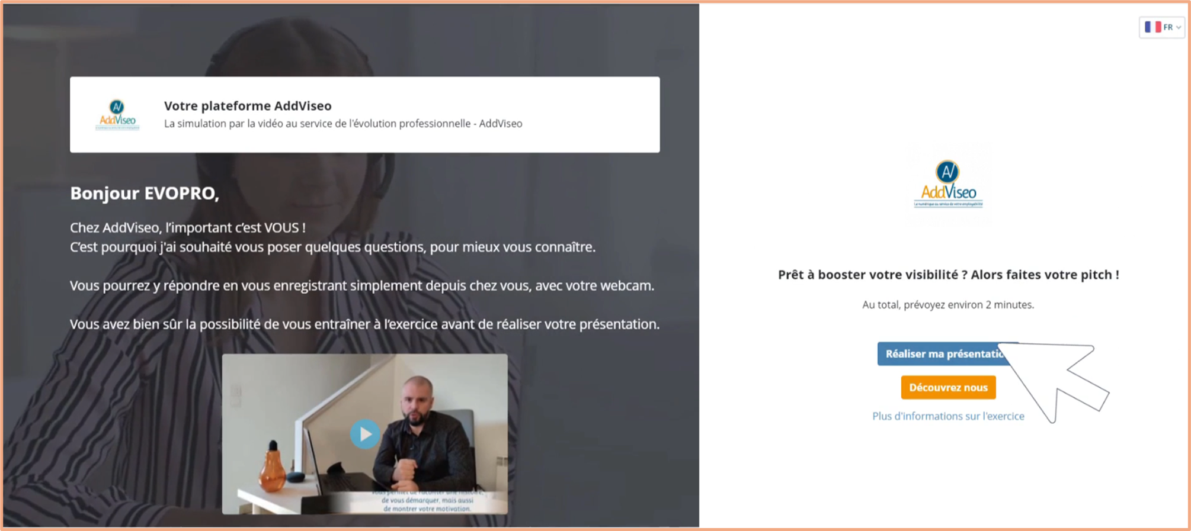1191x531 pixels.
Task: Click the video thumbnail of the man
Action: coord(365,434)
